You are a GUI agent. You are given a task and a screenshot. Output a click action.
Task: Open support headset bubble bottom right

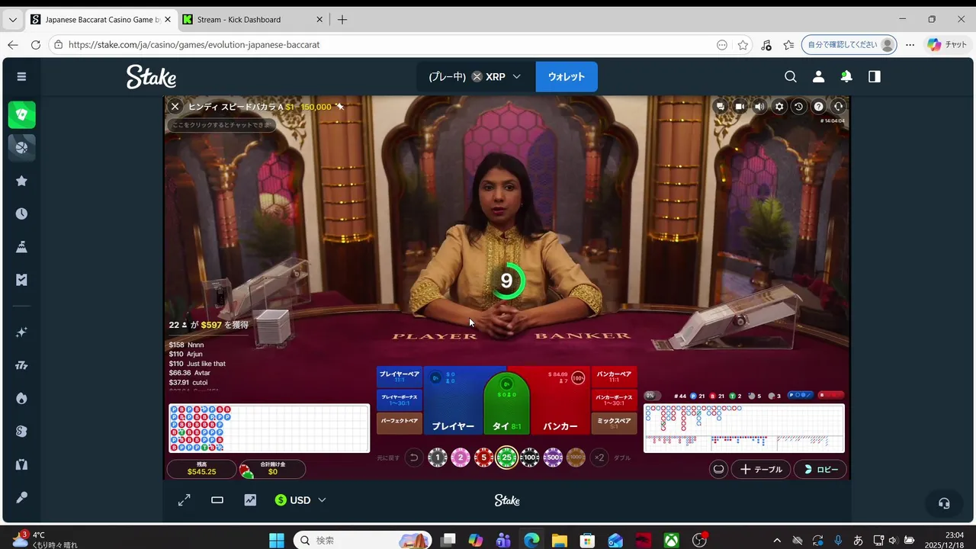click(944, 503)
